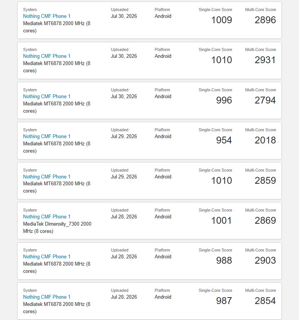This screenshot has width=299, height=320.
Task: Click the 2903 multi-core score value
Action: click(265, 260)
